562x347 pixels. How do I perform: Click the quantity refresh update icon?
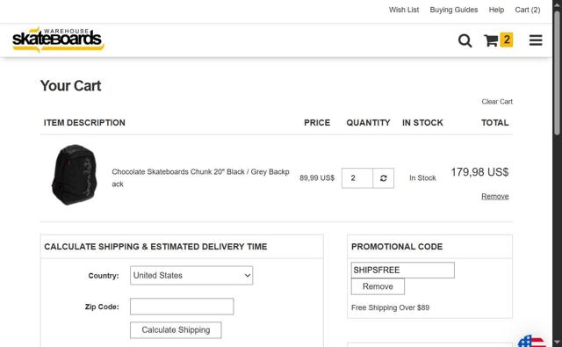383,178
